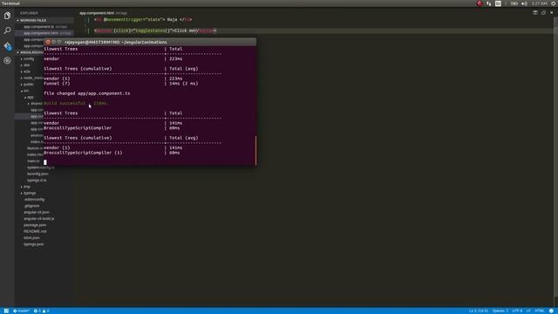
Task: Click the split editor icon
Action: pyautogui.click(x=535, y=12)
